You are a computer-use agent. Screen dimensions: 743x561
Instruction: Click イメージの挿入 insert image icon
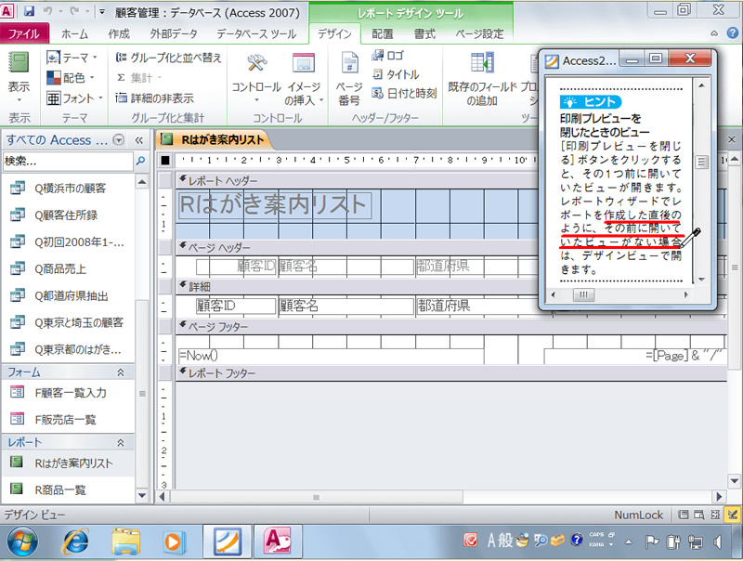[x=304, y=62]
